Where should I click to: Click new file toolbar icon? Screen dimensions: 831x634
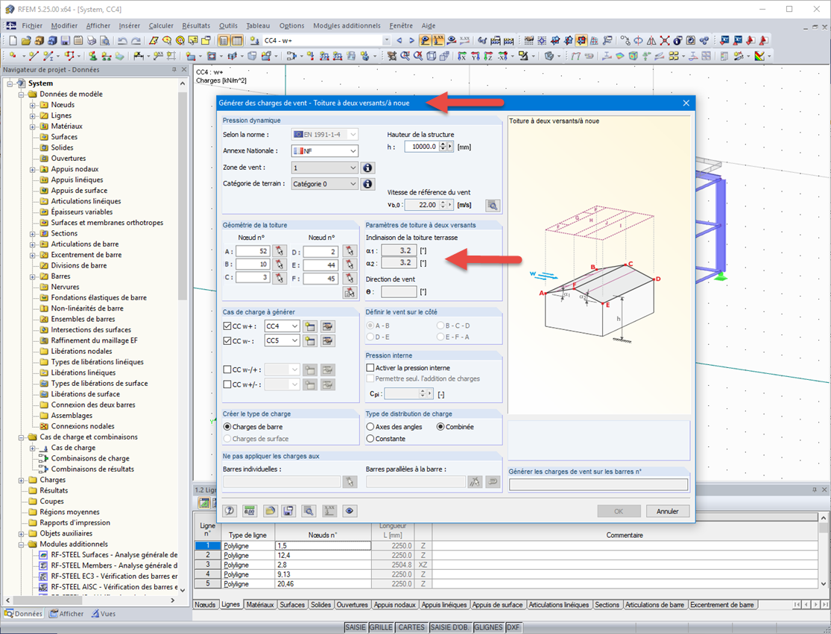pos(13,40)
